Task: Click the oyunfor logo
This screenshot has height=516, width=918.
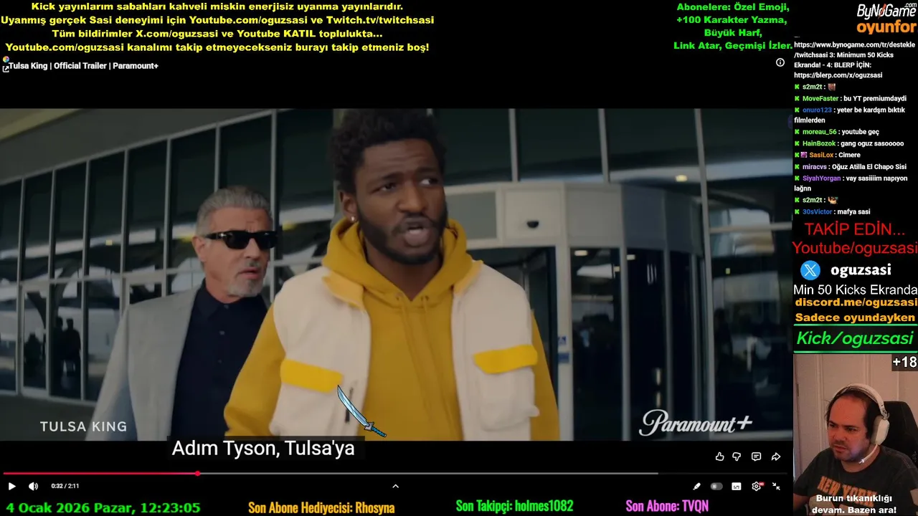Action: [886, 28]
